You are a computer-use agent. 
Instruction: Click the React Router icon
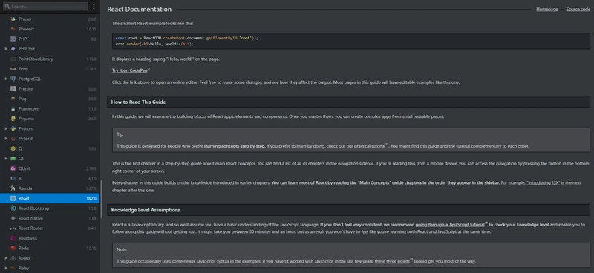[13, 228]
